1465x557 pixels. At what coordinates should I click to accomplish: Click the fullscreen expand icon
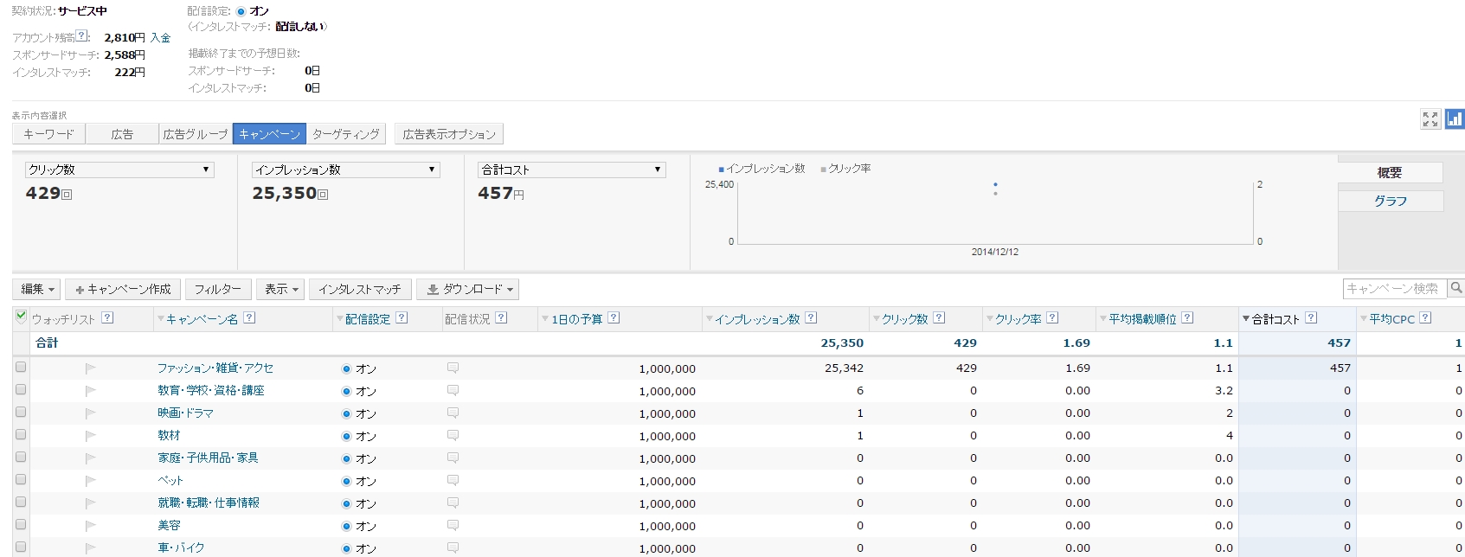(1430, 118)
